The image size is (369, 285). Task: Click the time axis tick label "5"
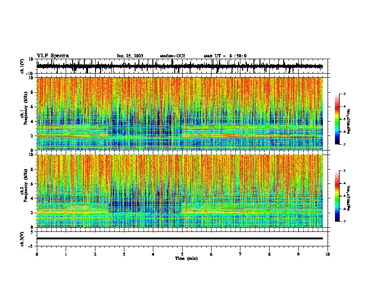click(x=182, y=254)
